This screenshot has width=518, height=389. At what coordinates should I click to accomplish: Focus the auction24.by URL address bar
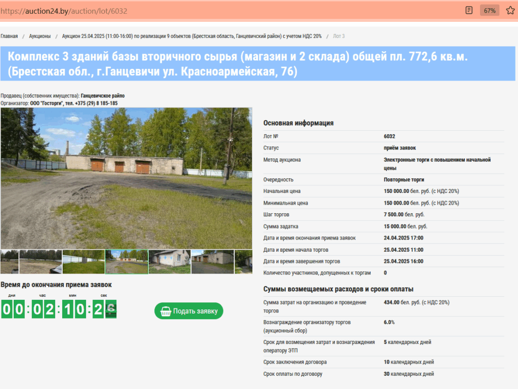pos(202,10)
